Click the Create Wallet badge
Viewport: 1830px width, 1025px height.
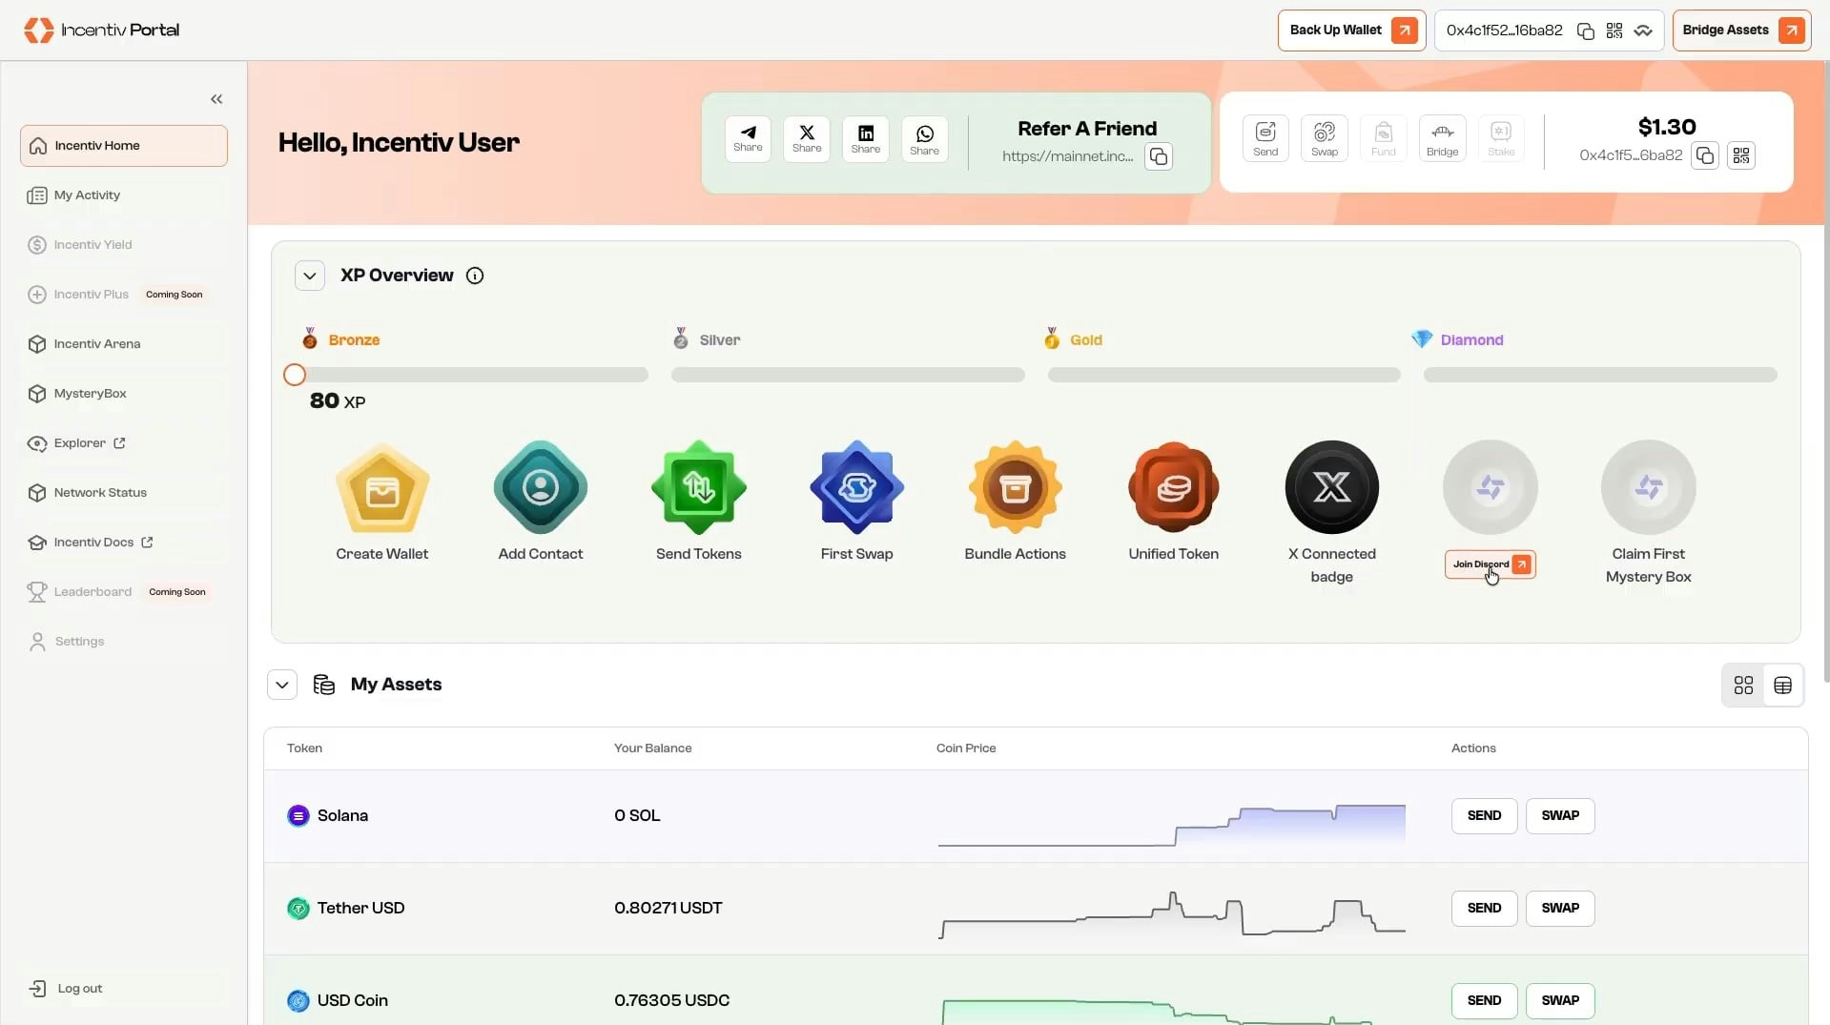coord(382,487)
